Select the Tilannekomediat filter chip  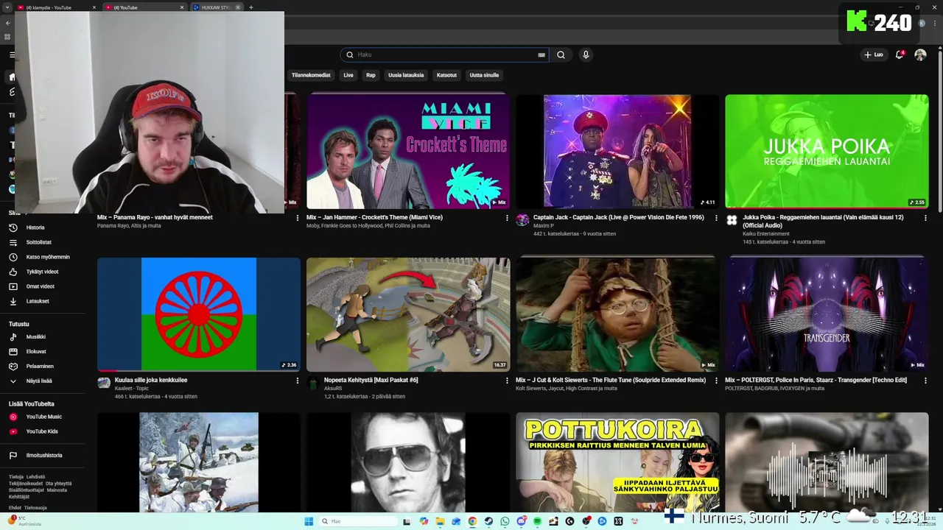coord(311,75)
